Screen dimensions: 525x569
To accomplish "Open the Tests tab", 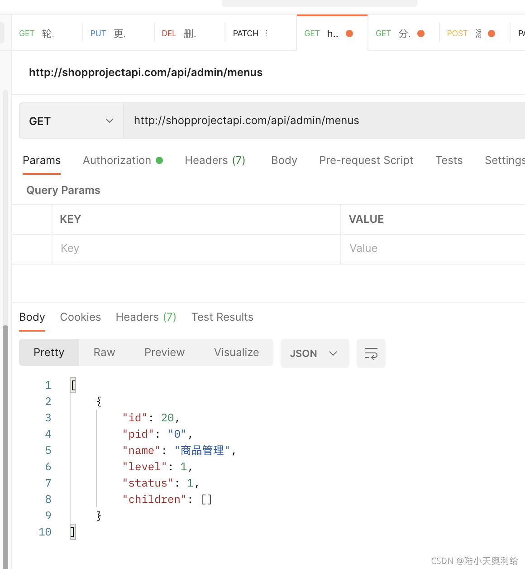I will pyautogui.click(x=449, y=160).
